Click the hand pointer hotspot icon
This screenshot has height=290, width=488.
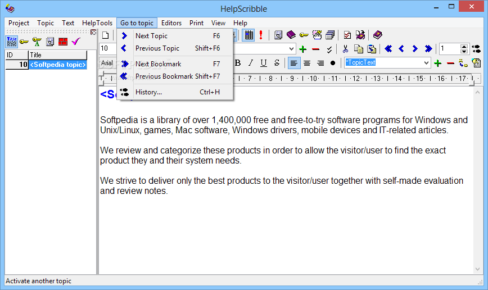pos(317,35)
